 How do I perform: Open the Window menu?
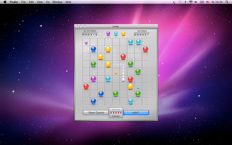[57, 2]
